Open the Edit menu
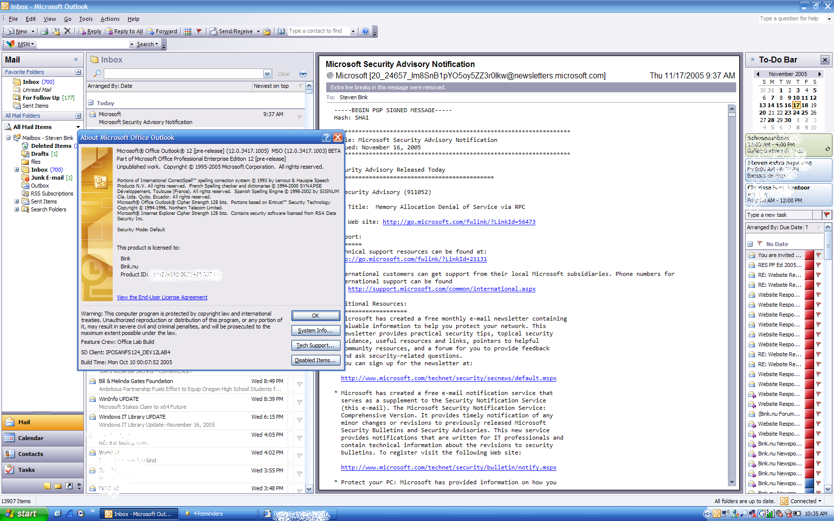This screenshot has height=521, width=834. point(31,19)
